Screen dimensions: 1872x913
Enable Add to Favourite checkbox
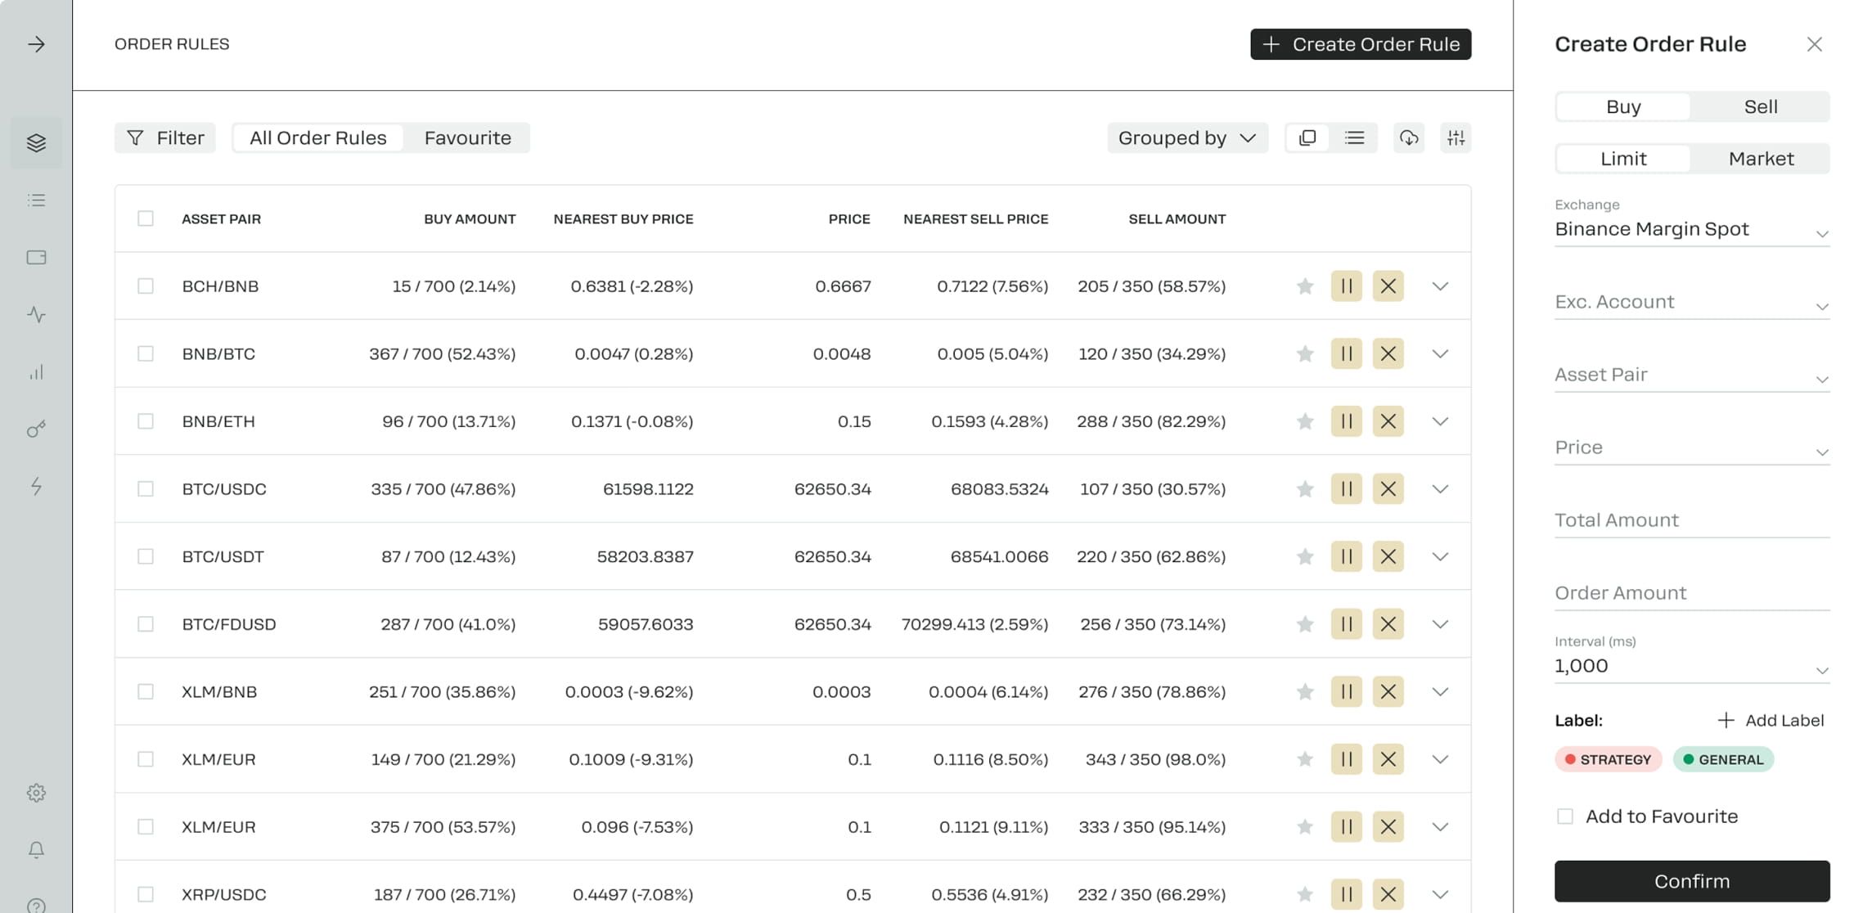coord(1564,816)
